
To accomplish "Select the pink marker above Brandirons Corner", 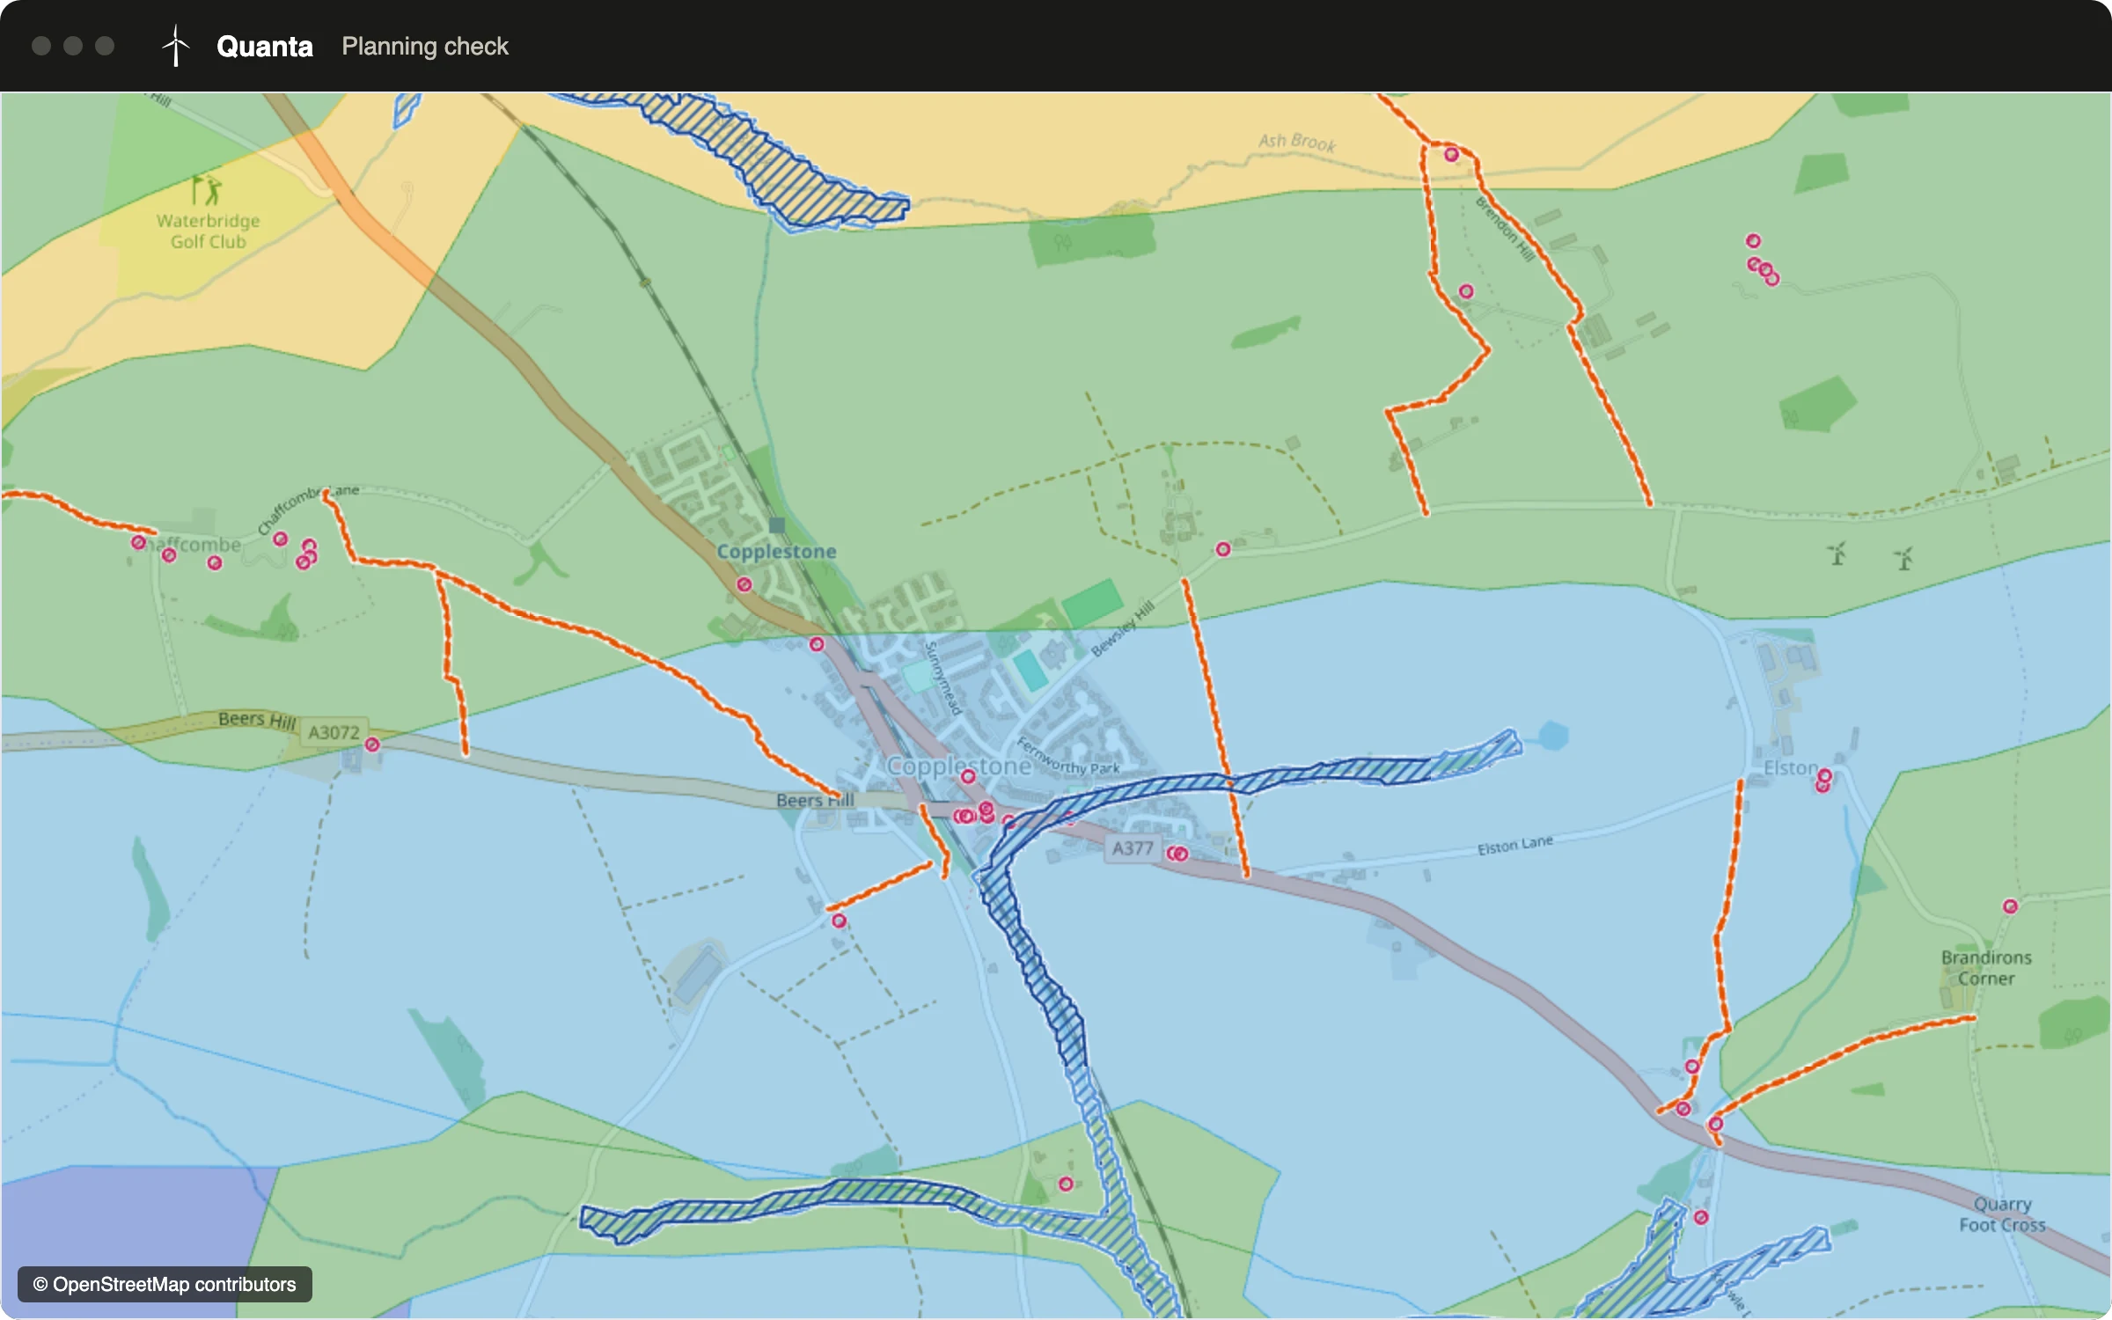I will 2011,906.
